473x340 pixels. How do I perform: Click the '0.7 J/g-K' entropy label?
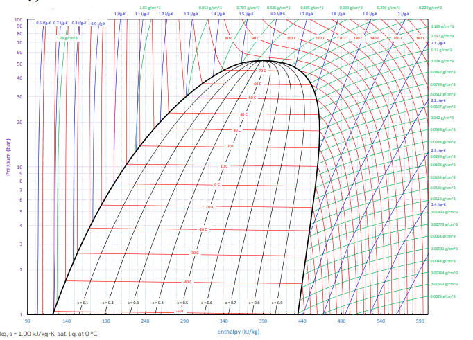(x=60, y=23)
